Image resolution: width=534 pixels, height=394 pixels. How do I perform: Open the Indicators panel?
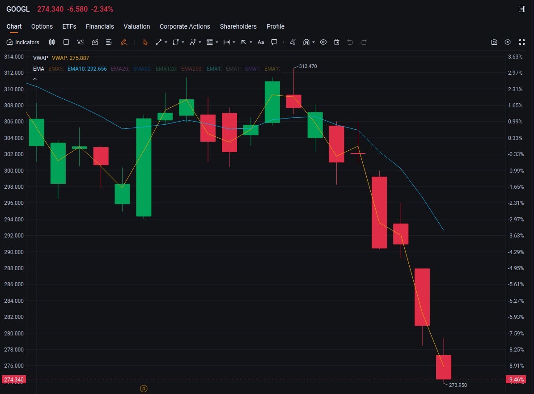23,42
